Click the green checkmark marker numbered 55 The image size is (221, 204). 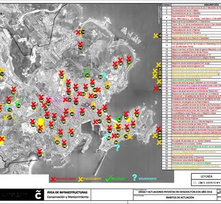pos(118,117)
